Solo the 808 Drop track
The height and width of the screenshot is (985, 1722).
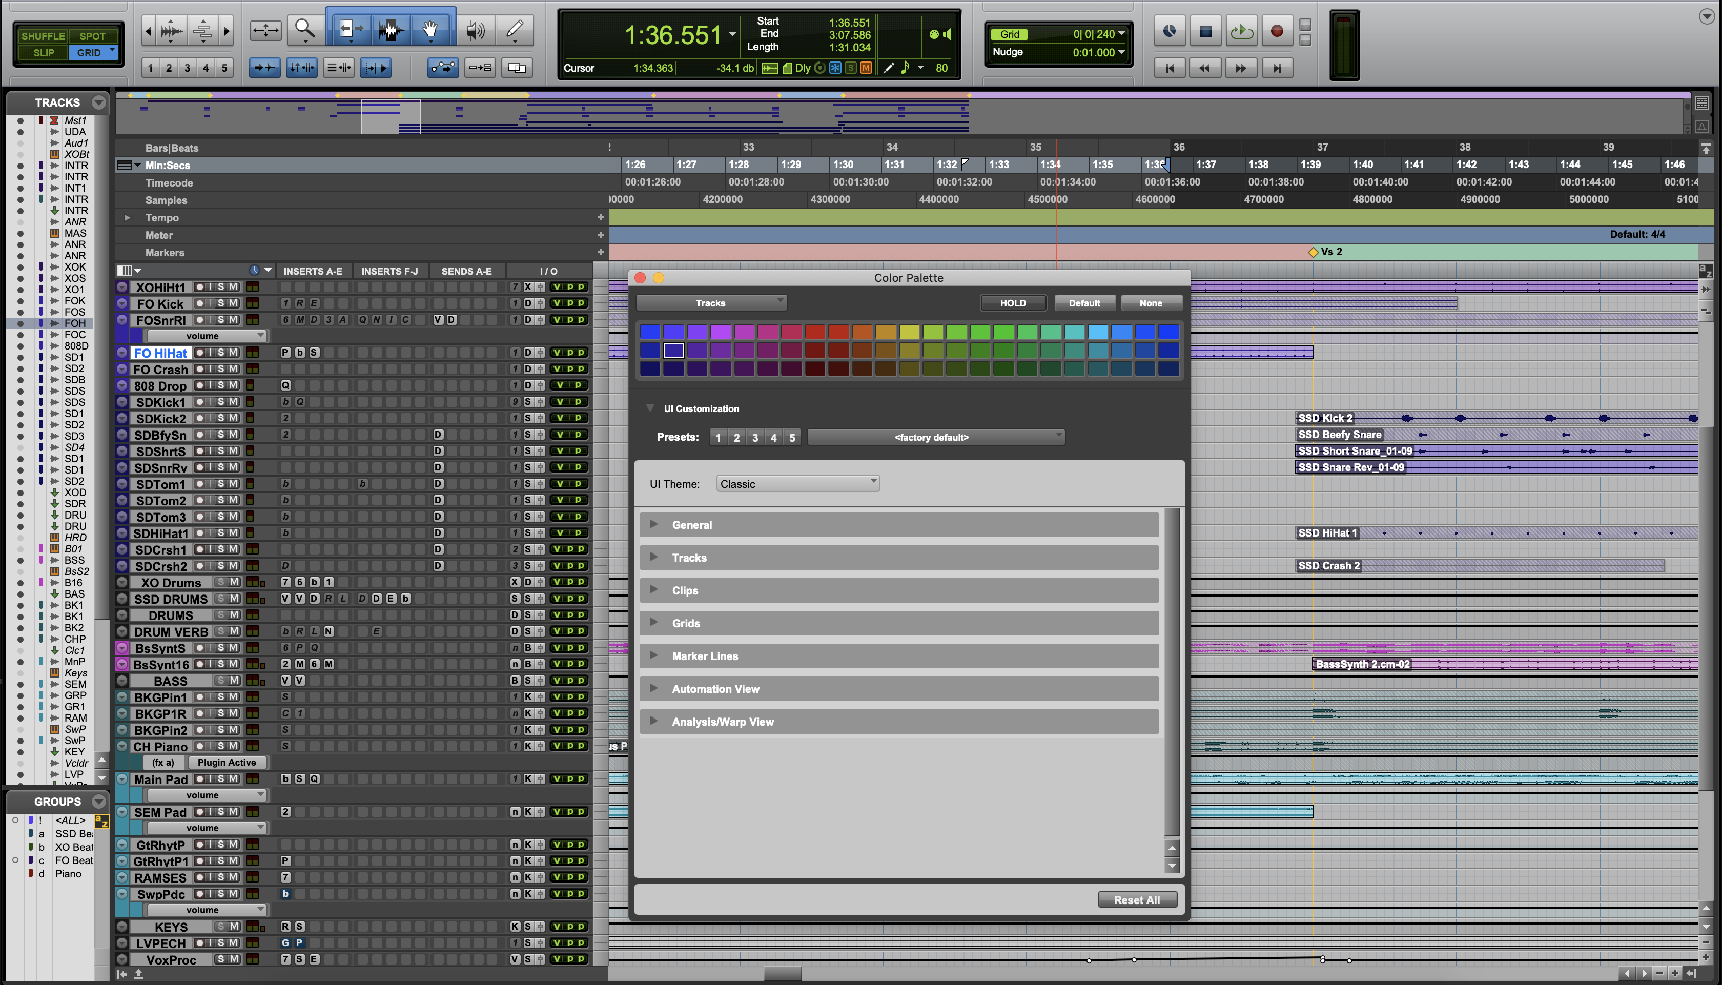(x=220, y=385)
